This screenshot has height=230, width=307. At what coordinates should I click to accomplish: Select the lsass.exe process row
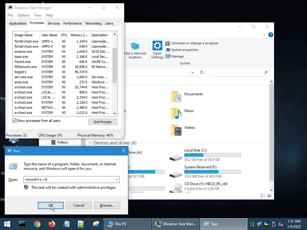point(63,57)
